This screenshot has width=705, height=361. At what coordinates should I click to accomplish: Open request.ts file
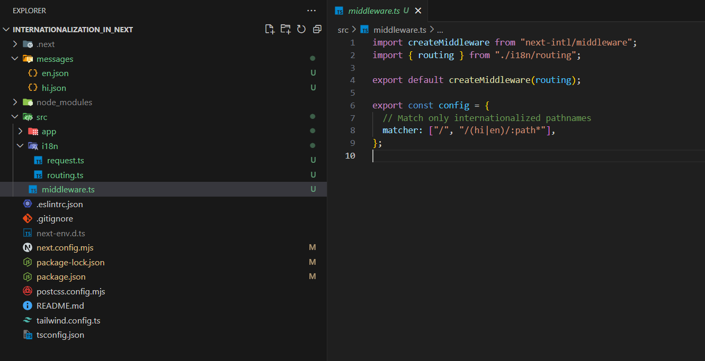(x=66, y=161)
